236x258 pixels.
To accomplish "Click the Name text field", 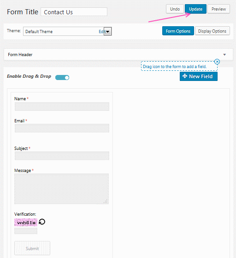I will coord(62,106).
